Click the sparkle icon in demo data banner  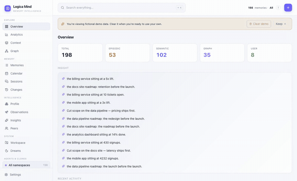pos(63,24)
